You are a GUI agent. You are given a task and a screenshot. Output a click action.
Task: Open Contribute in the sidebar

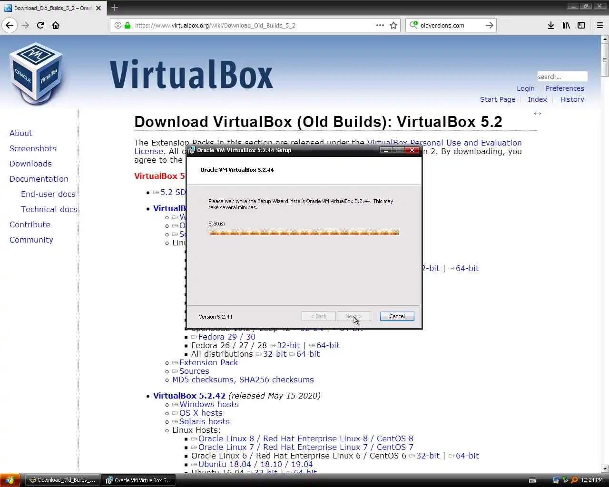tap(30, 224)
